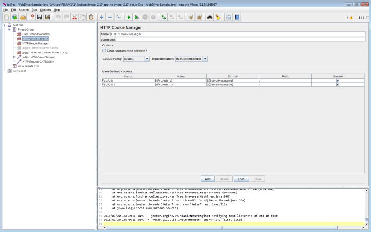
Task: Toggle Secure checkbox for FedAuth1 row
Action: pos(338,84)
